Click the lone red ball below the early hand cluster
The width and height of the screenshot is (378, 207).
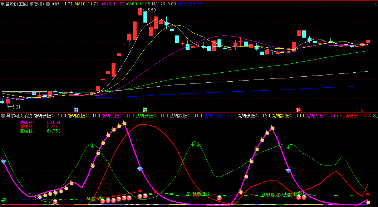click(55, 202)
